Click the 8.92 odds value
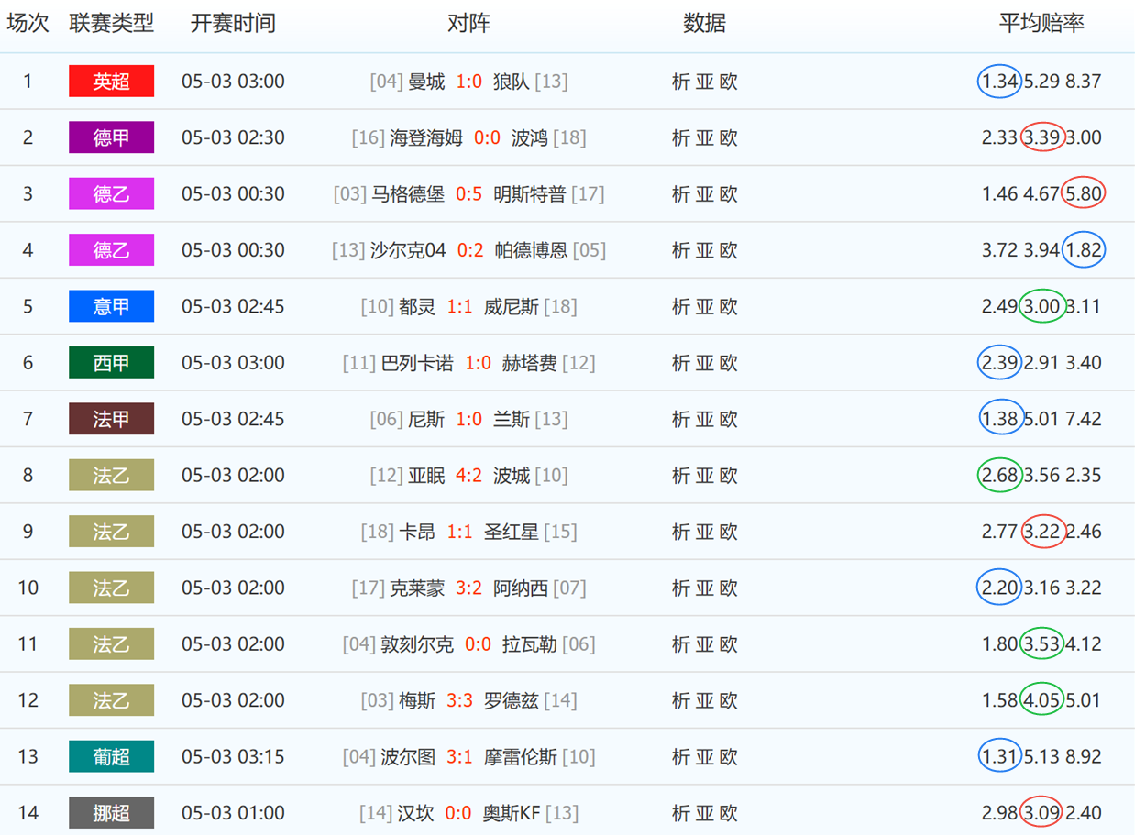1135x835 pixels. click(x=1083, y=756)
